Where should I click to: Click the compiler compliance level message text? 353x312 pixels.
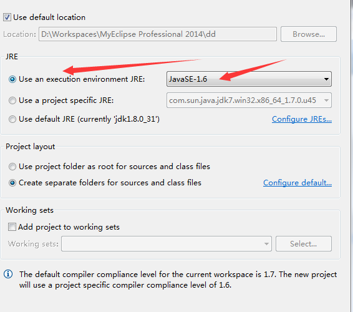pyautogui.click(x=178, y=280)
